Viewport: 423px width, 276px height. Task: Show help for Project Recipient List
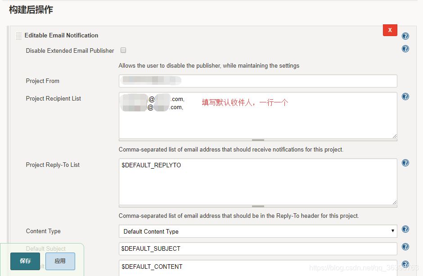(405, 97)
